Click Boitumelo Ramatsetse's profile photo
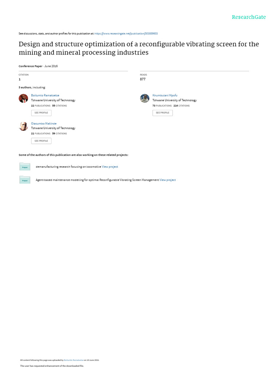The height and width of the screenshot is (374, 280). (23, 98)
